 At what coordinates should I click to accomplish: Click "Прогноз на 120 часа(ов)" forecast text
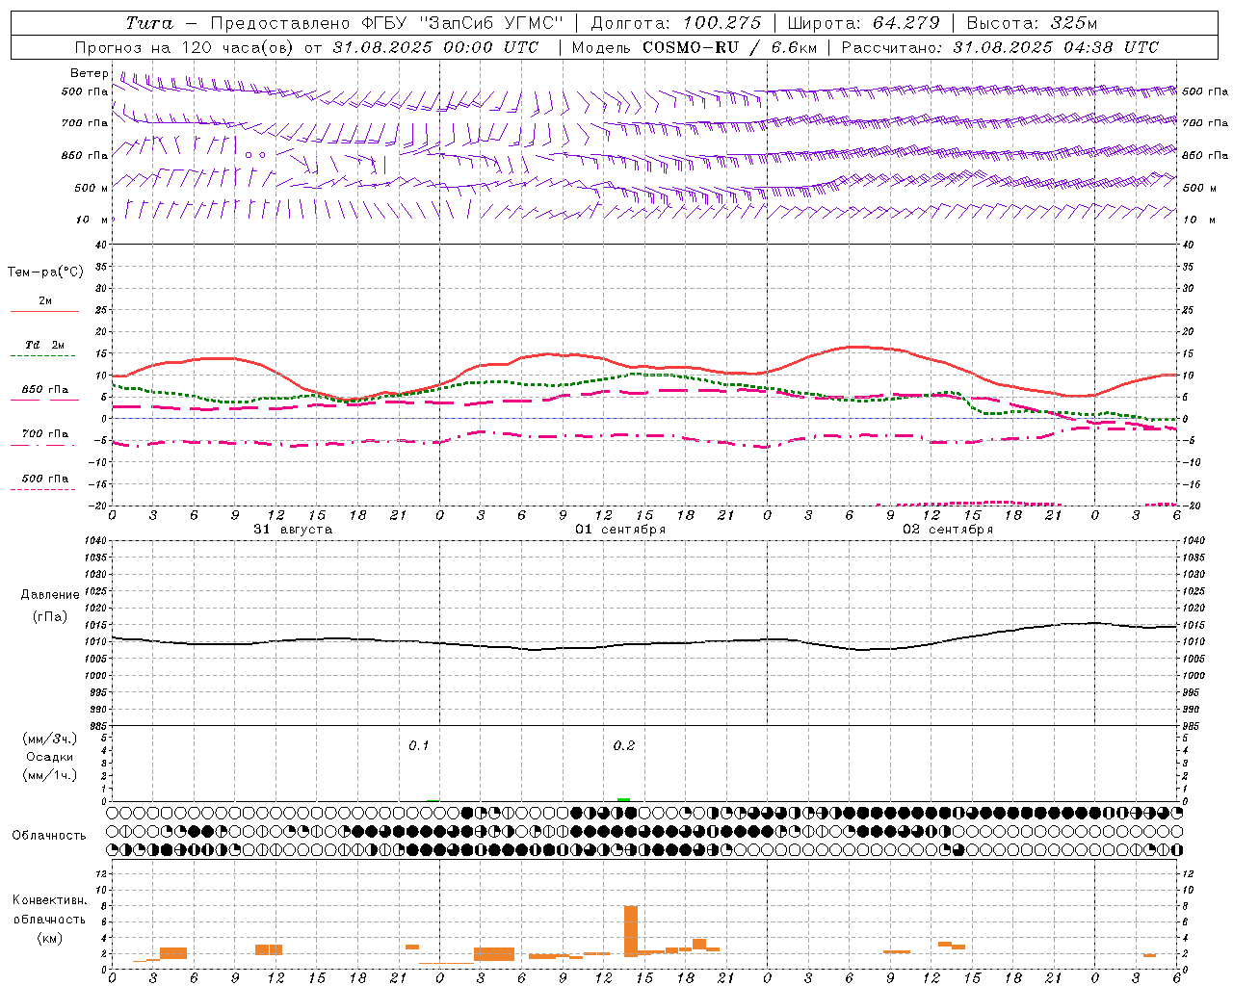(186, 47)
